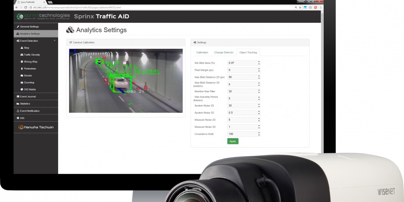Click the Camera Calibration panel header
Viewport: 404px width, 202px height.
tap(126, 43)
